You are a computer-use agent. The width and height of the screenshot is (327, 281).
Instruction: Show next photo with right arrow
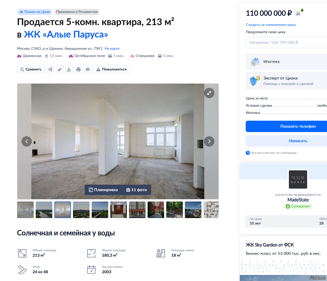click(x=209, y=141)
